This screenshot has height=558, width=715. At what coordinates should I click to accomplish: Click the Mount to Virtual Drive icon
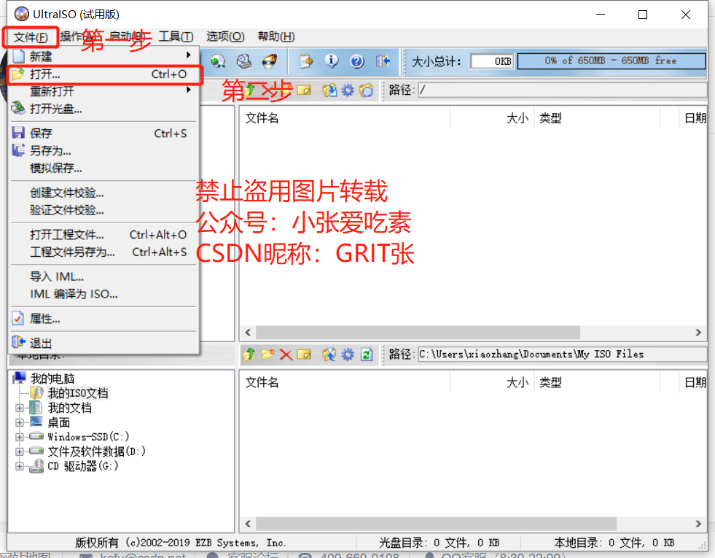[x=244, y=61]
